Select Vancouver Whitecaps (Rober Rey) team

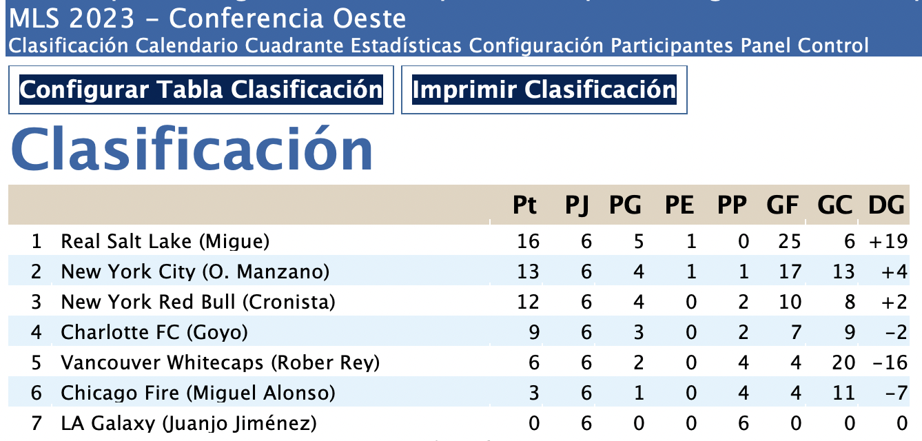click(x=221, y=362)
